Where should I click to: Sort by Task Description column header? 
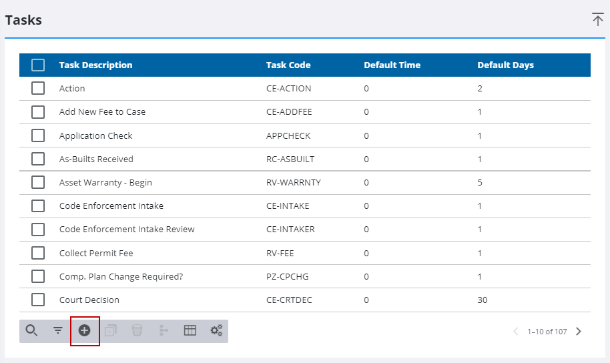pos(95,65)
